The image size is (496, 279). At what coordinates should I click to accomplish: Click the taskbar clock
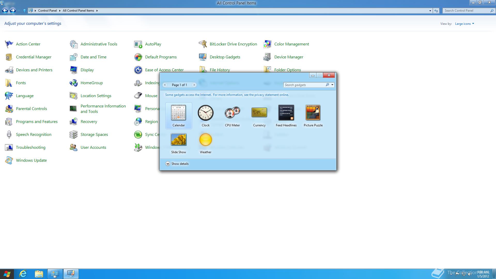tap(483, 274)
